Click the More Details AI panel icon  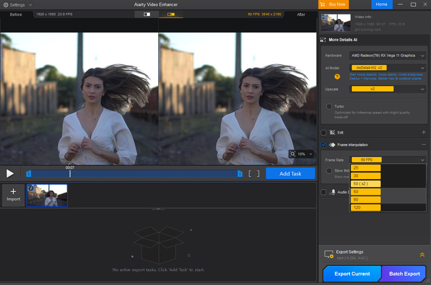coord(323,40)
